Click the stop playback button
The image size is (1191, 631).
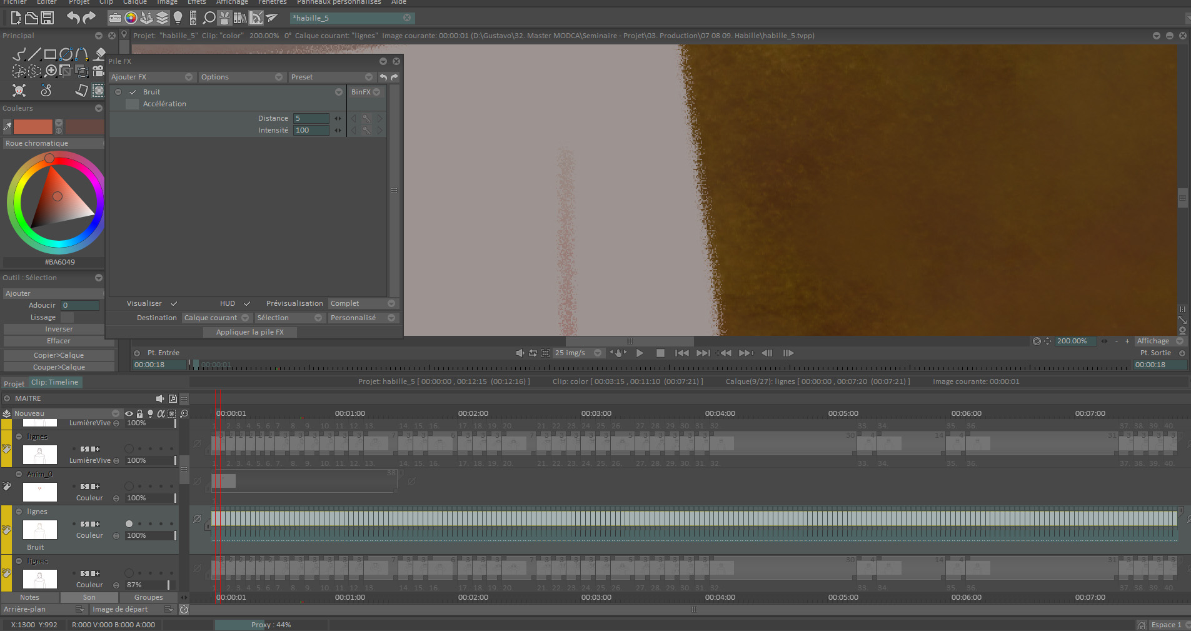coord(660,353)
